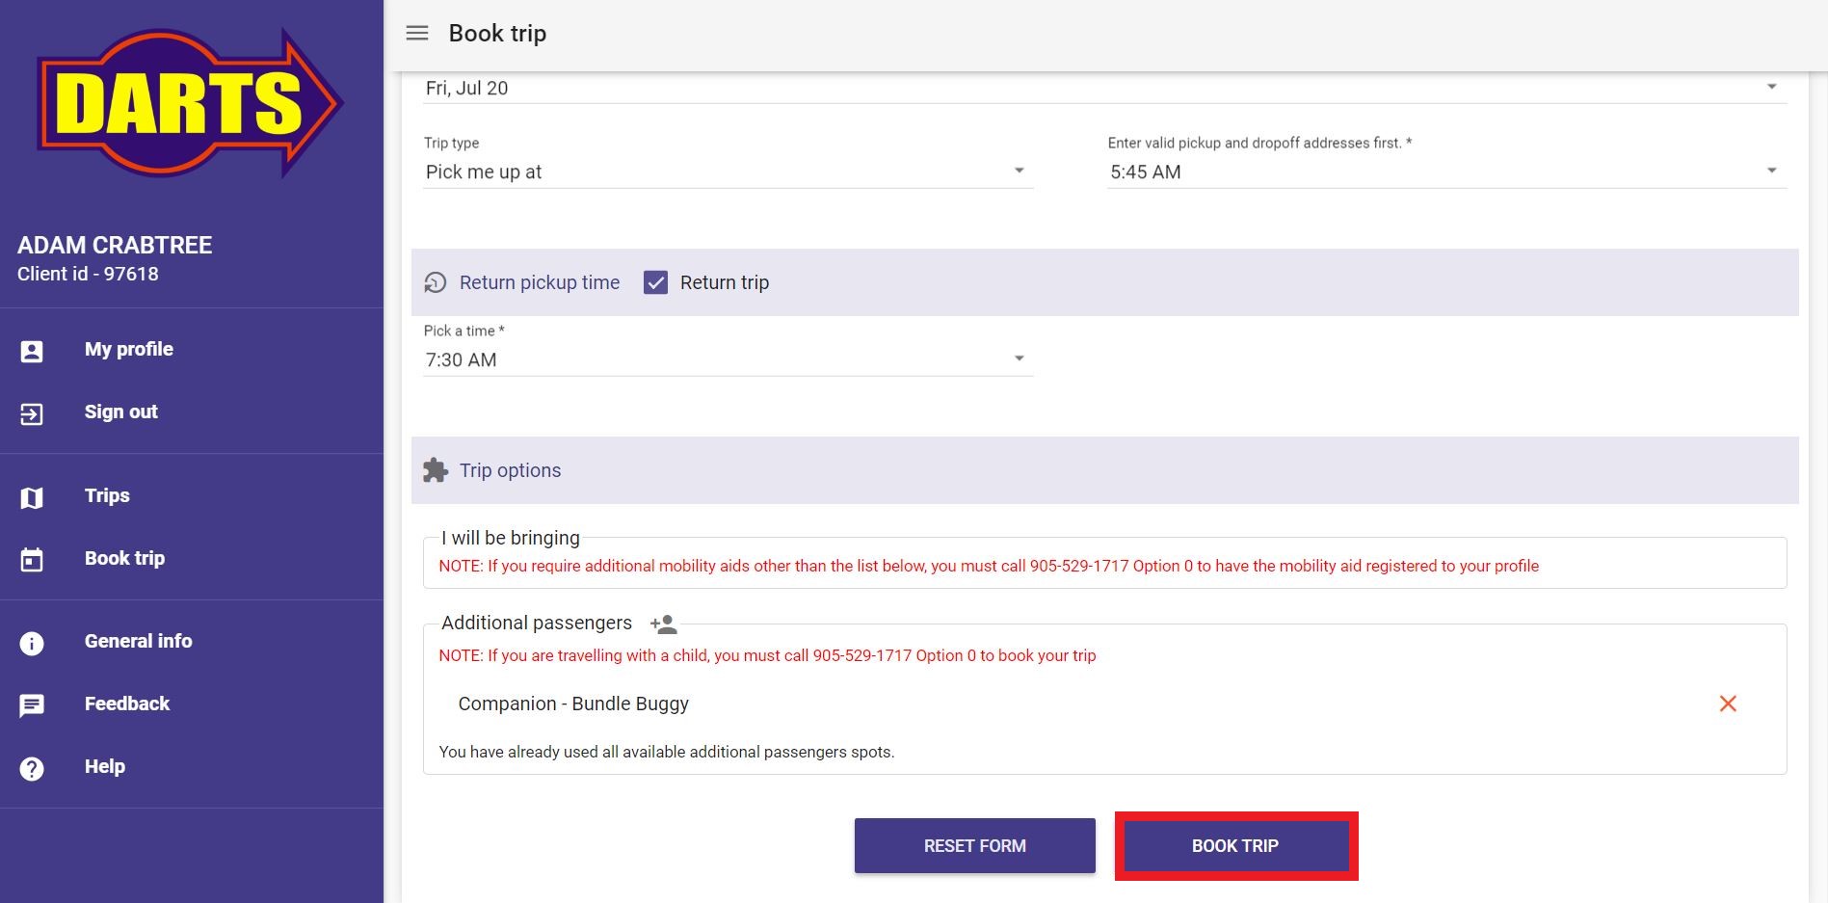Remove Companion - Bundle Buggy passenger

(x=1728, y=704)
